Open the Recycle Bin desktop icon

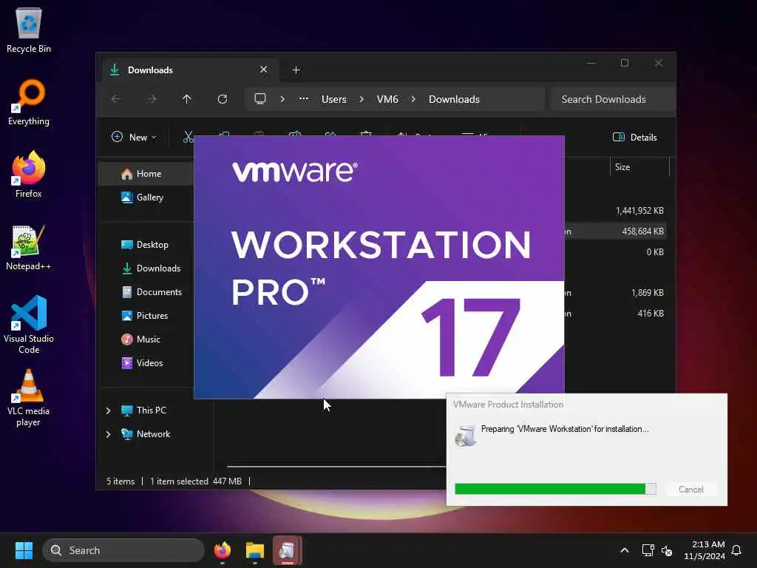[x=29, y=30]
